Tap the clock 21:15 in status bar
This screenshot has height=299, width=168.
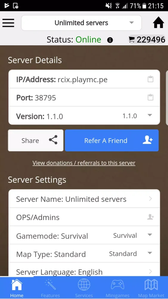point(156,6)
